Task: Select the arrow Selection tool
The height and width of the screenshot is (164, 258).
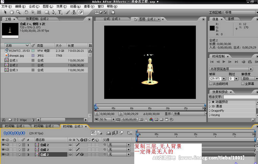Action: pos(5,12)
